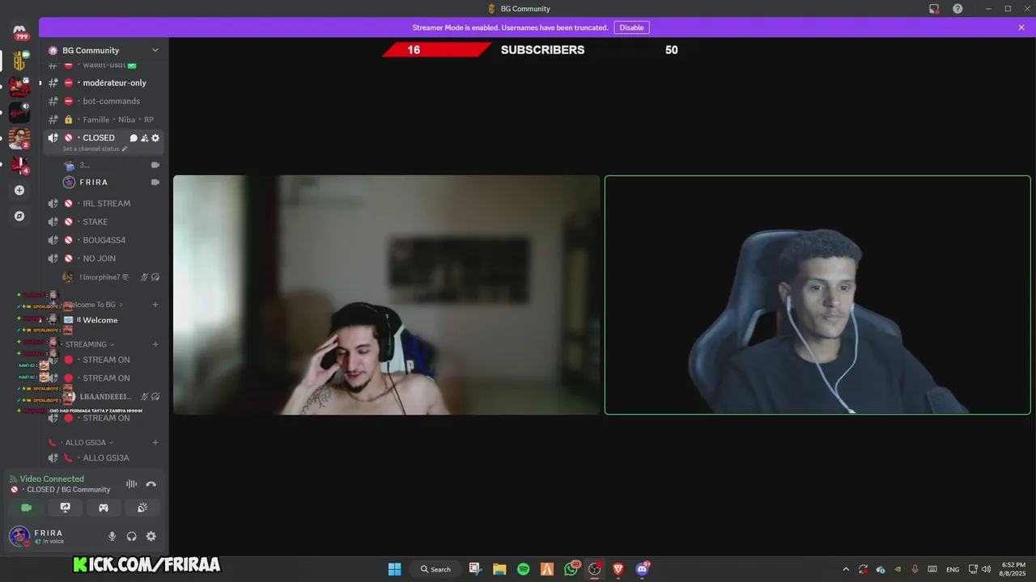Click Set a channel status text

pyautogui.click(x=91, y=149)
